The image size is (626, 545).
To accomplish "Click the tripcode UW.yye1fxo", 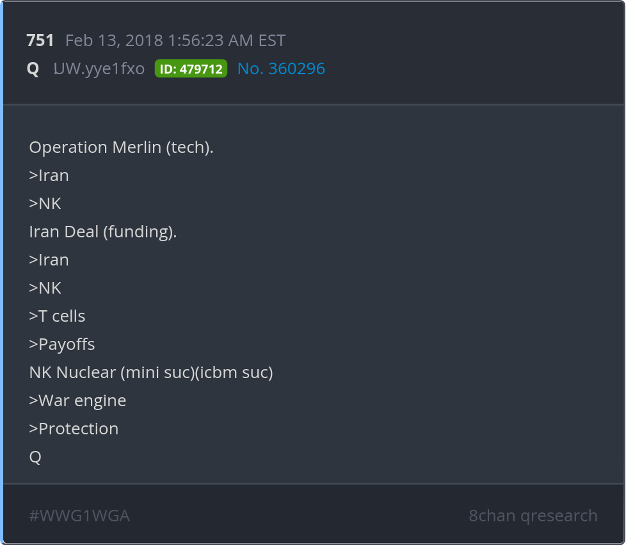I will 99,69.
